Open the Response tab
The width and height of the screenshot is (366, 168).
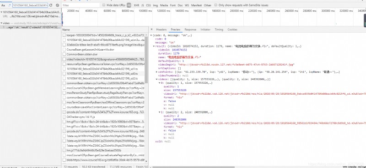(x=190, y=30)
